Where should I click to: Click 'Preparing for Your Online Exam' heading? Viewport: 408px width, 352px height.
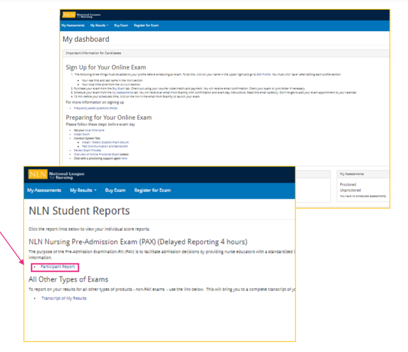(109, 118)
